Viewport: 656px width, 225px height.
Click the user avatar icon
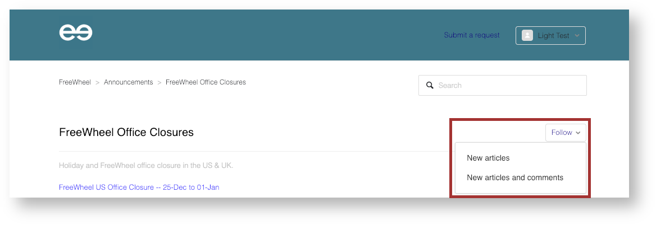(527, 35)
